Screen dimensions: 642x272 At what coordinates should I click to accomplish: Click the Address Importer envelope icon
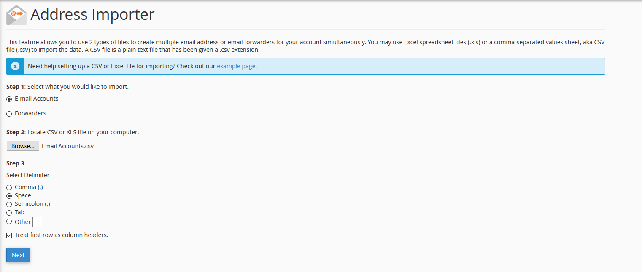[x=16, y=15]
